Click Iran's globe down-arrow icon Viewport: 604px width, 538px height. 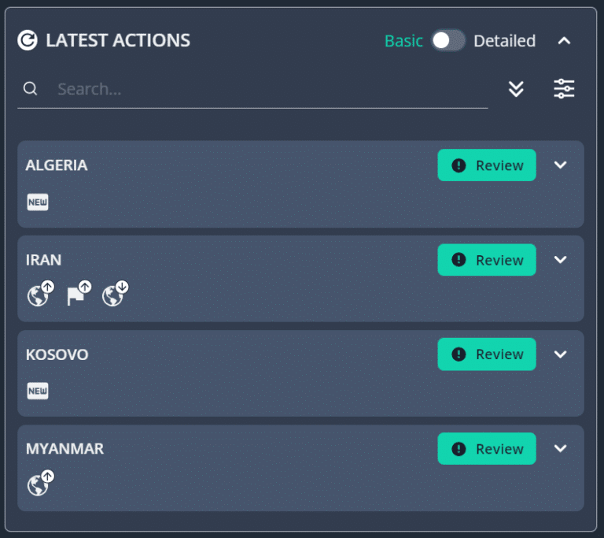pyautogui.click(x=115, y=294)
